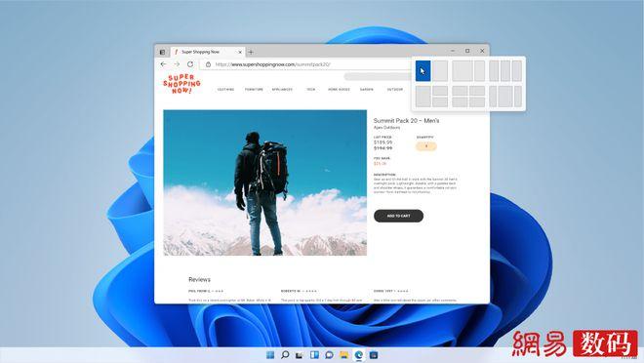Pick narrow left zone of wide-center layout
Screen dimensions: 644x363
[493, 97]
